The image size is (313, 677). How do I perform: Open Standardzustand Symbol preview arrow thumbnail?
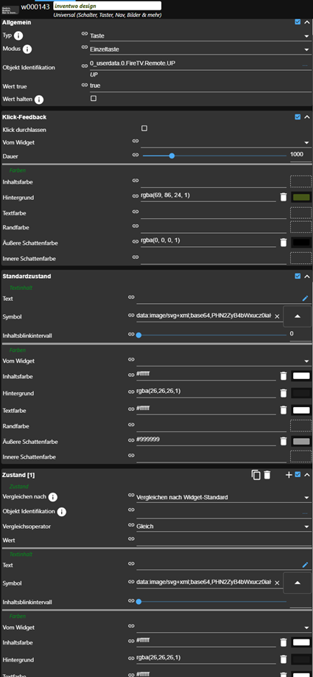[x=297, y=316]
